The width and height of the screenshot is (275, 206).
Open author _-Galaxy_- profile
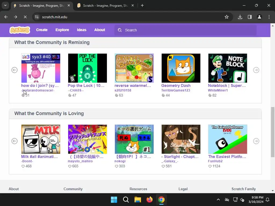[x=170, y=161]
